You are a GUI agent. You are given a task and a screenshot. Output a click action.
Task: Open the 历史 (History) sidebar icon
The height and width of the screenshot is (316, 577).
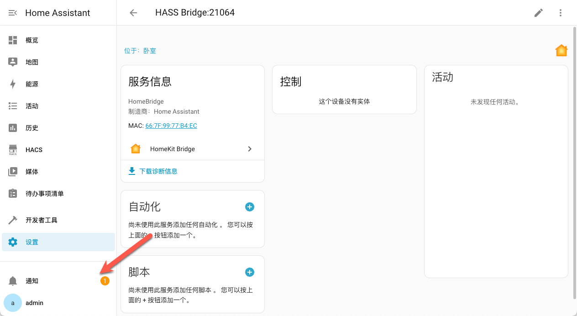[x=12, y=127]
